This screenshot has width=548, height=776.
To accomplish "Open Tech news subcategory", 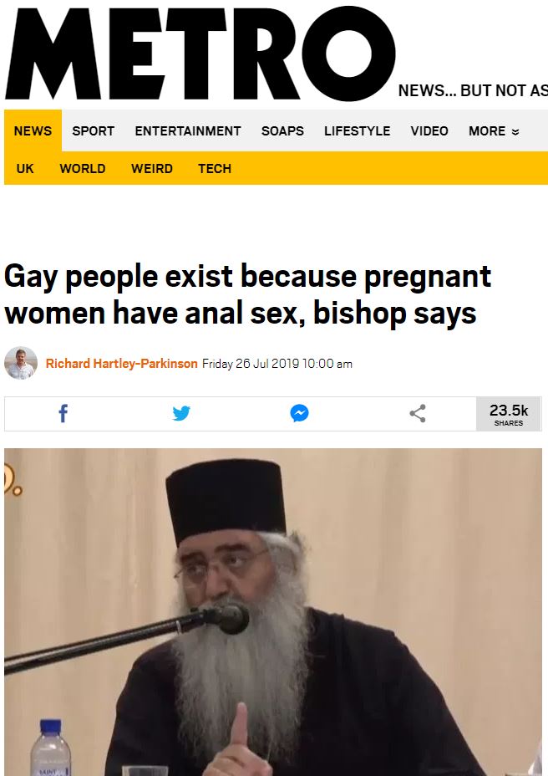I will [x=215, y=169].
